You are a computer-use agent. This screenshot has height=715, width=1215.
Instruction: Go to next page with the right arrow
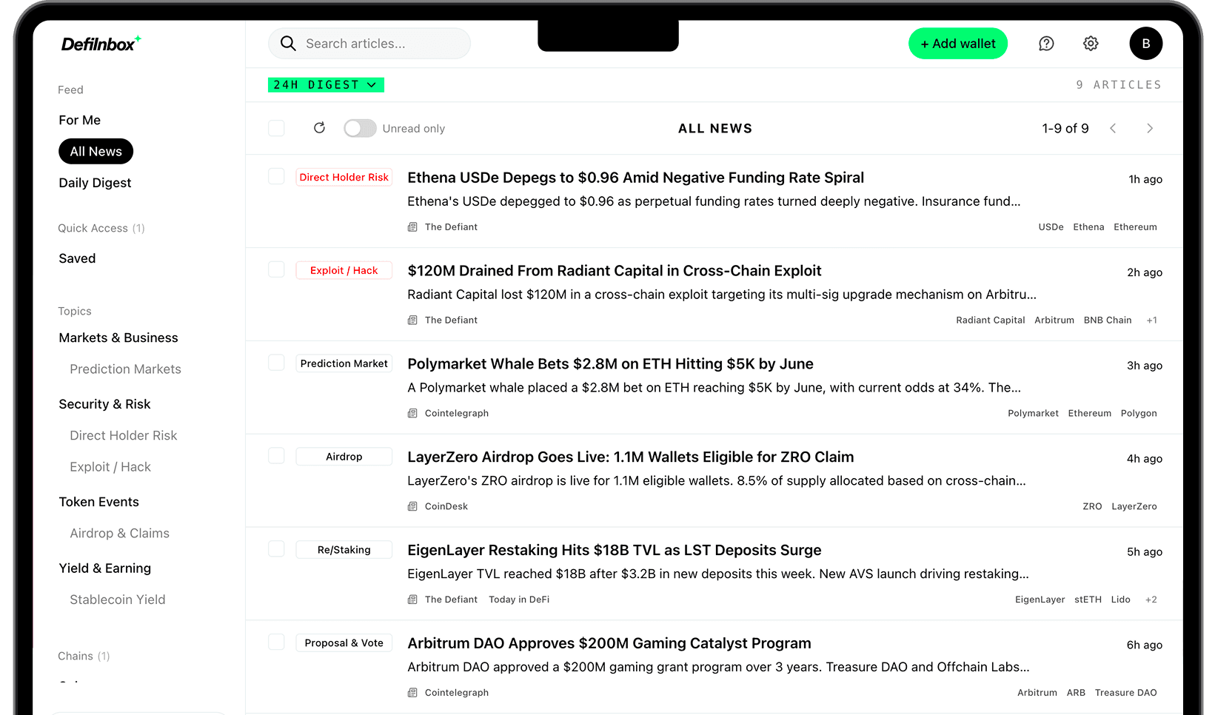[1150, 128]
